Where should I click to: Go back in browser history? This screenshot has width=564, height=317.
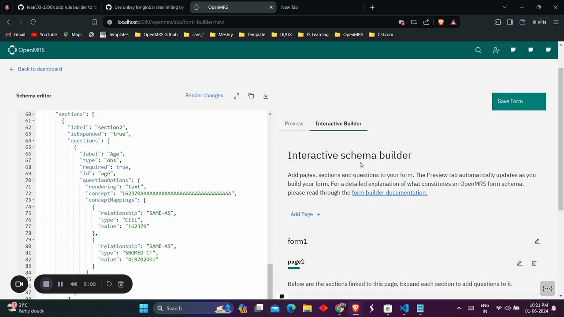[8, 22]
